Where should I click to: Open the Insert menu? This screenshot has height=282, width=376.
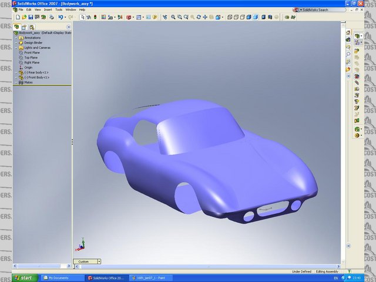tap(48, 9)
